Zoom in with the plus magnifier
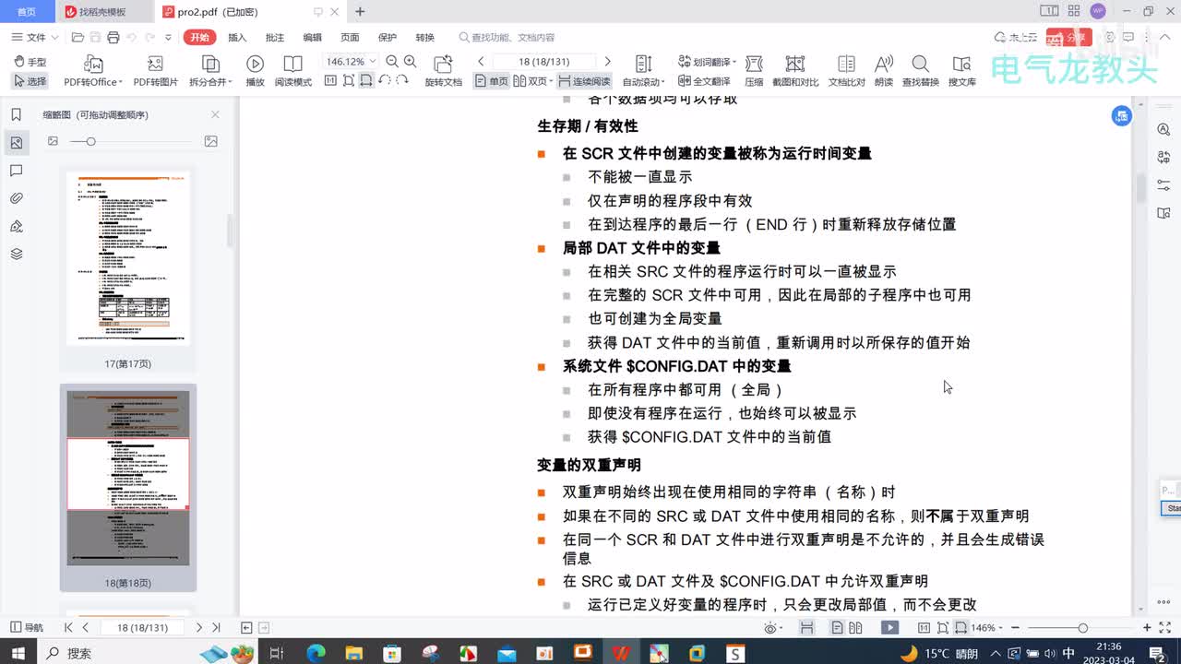This screenshot has height=664, width=1181. click(411, 62)
